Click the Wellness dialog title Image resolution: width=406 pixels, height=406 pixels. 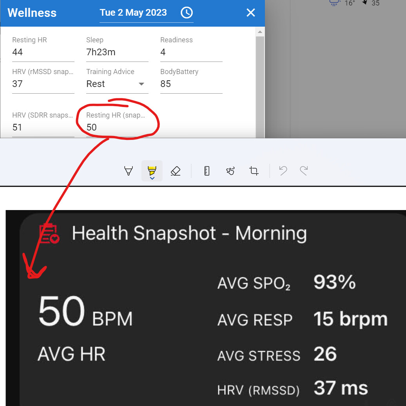click(32, 13)
